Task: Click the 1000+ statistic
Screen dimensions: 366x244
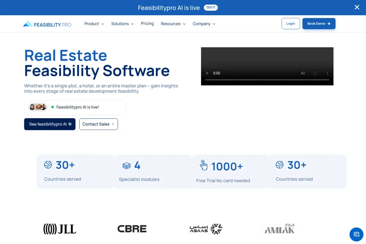Action: tap(227, 167)
